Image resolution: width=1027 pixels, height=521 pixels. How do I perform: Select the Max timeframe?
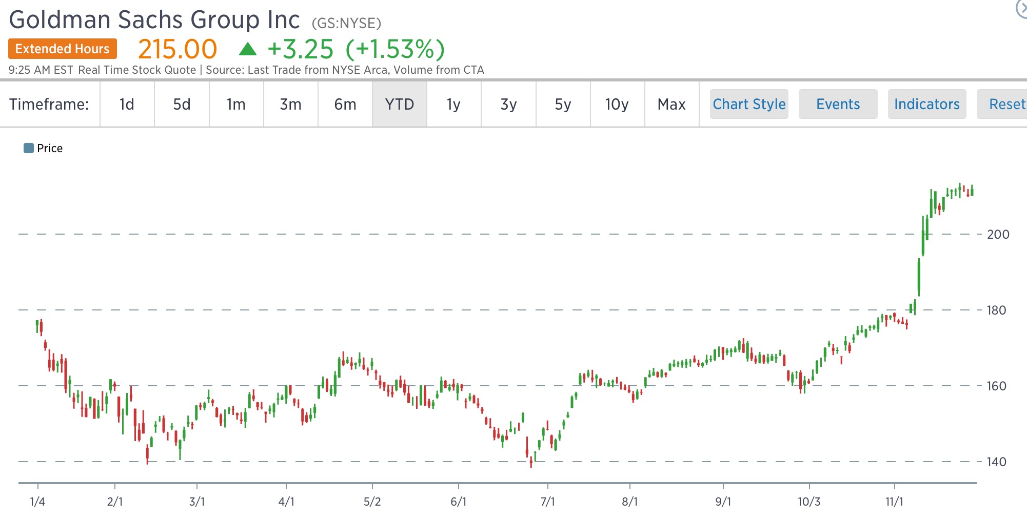tap(672, 104)
